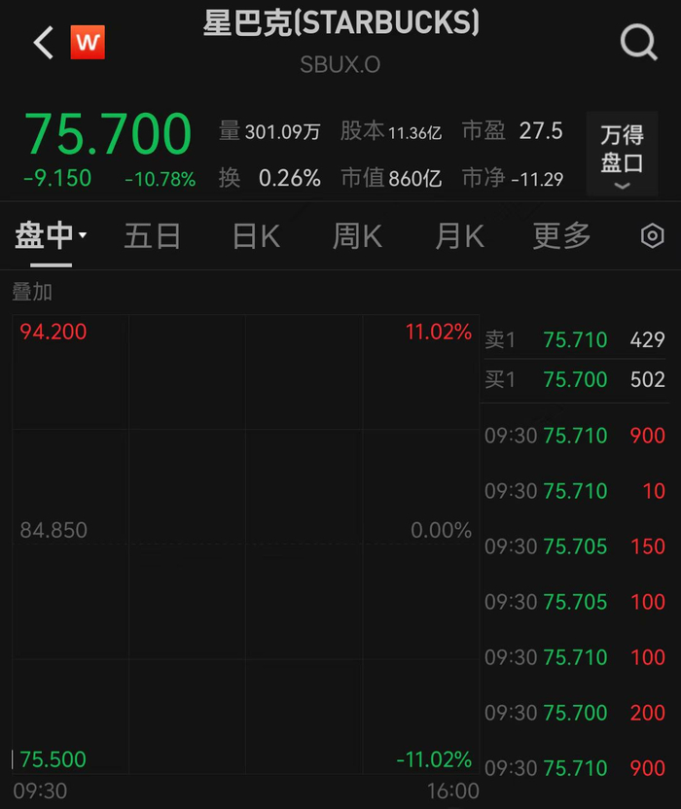Select trade row with volume 10

[x=575, y=491]
